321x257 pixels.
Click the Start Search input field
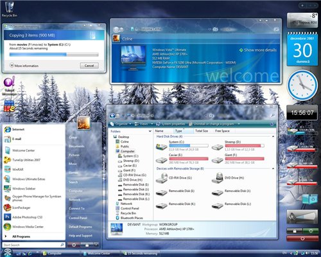(33, 245)
